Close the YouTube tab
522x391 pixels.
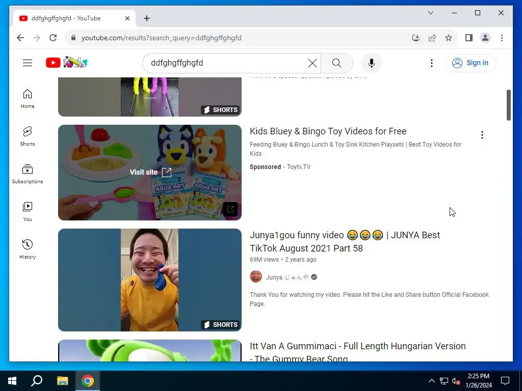pyautogui.click(x=127, y=18)
